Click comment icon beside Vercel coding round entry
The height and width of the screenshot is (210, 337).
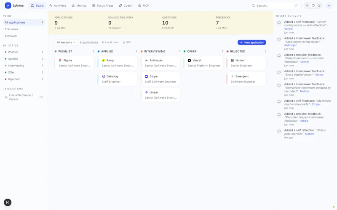click(279, 23)
